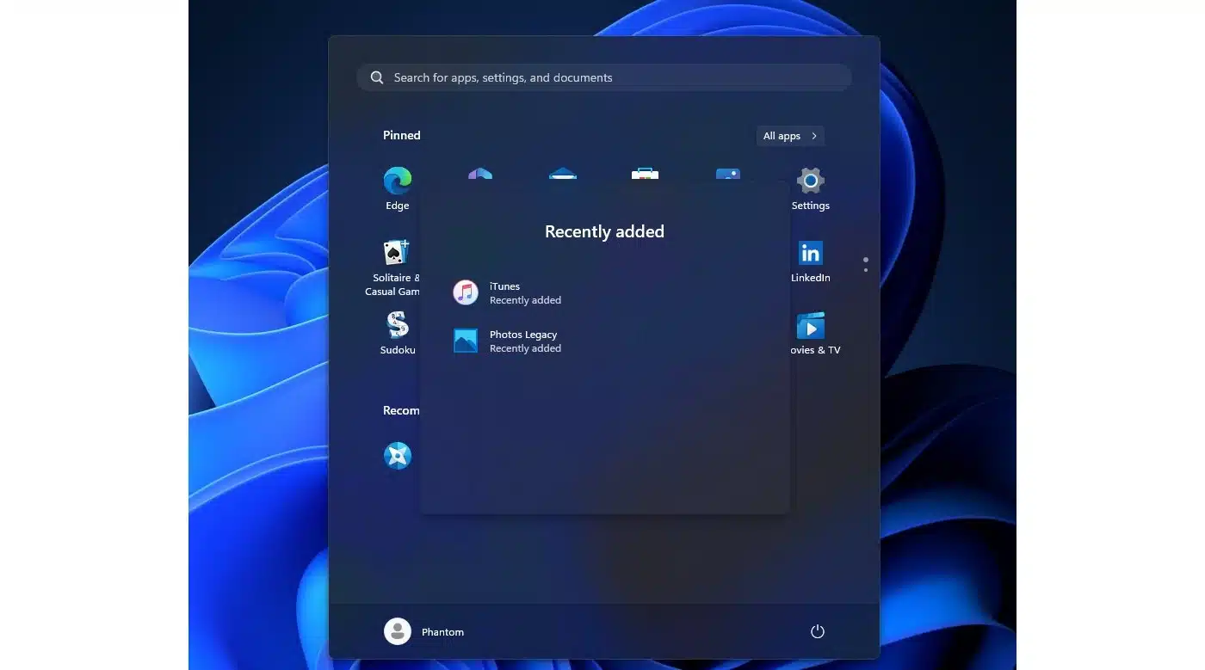The height and width of the screenshot is (670, 1205).
Task: Select Photos Legacy in Recently added
Action: (522, 341)
